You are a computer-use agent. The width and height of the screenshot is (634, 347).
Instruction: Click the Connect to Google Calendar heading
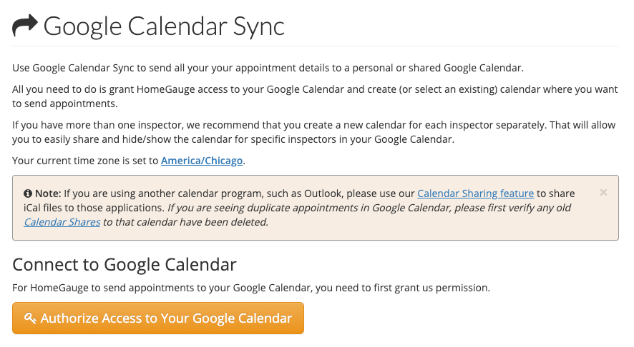(125, 264)
